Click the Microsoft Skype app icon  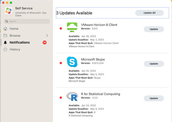(72, 62)
